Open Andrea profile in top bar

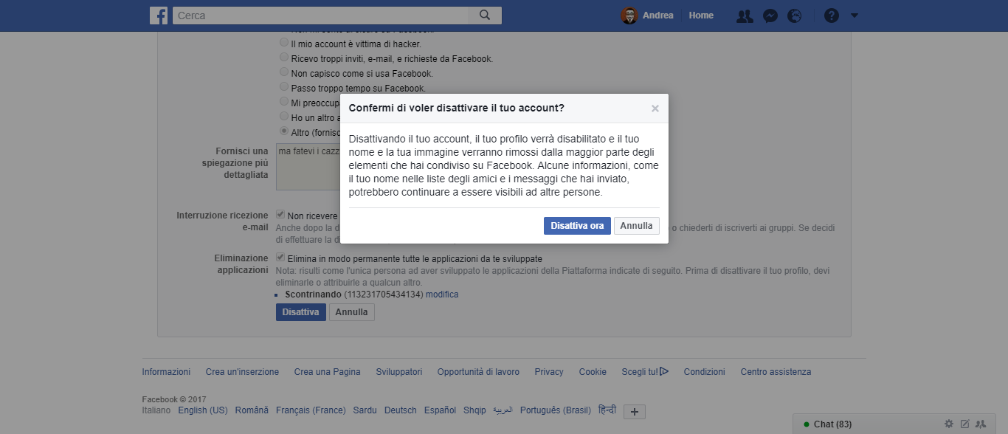coord(647,15)
